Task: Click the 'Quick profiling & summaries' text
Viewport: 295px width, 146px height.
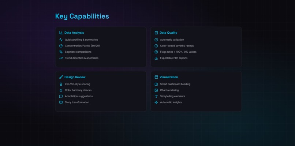Action: click(x=82, y=40)
